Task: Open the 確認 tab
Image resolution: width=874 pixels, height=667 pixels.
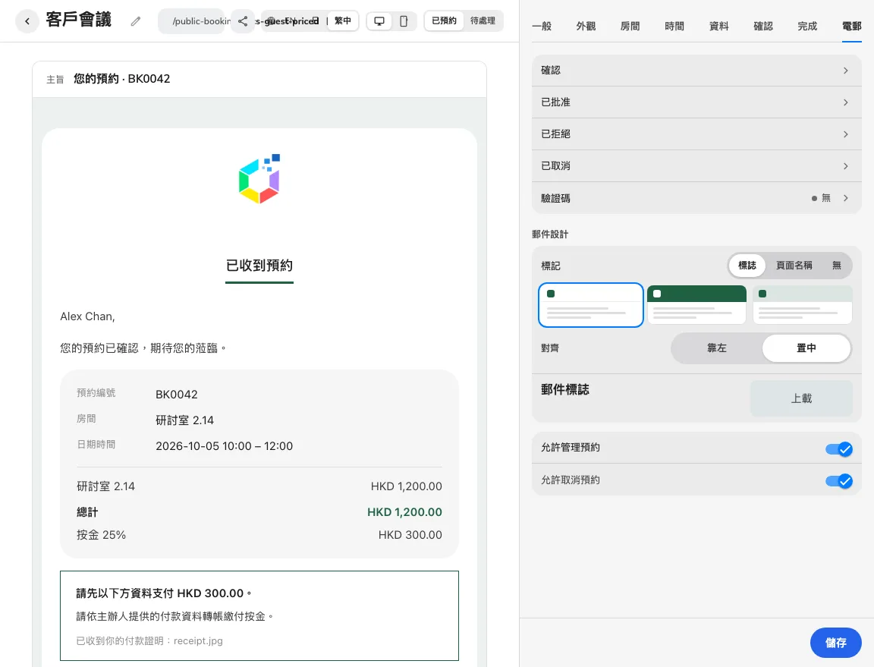Action: [763, 26]
